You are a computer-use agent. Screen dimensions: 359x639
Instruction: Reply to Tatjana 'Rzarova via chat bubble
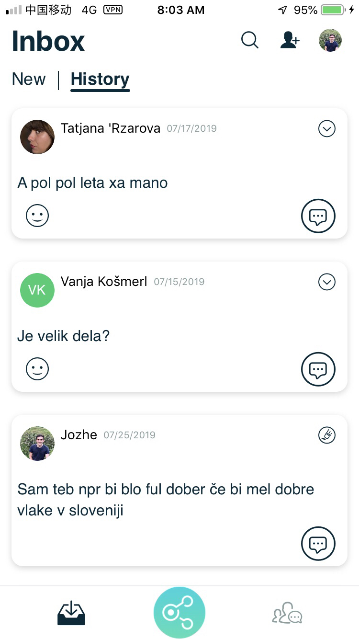click(318, 216)
